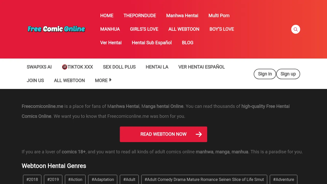The width and height of the screenshot is (327, 184).
Task: Click the Free Comic Online logo
Action: coord(56,29)
